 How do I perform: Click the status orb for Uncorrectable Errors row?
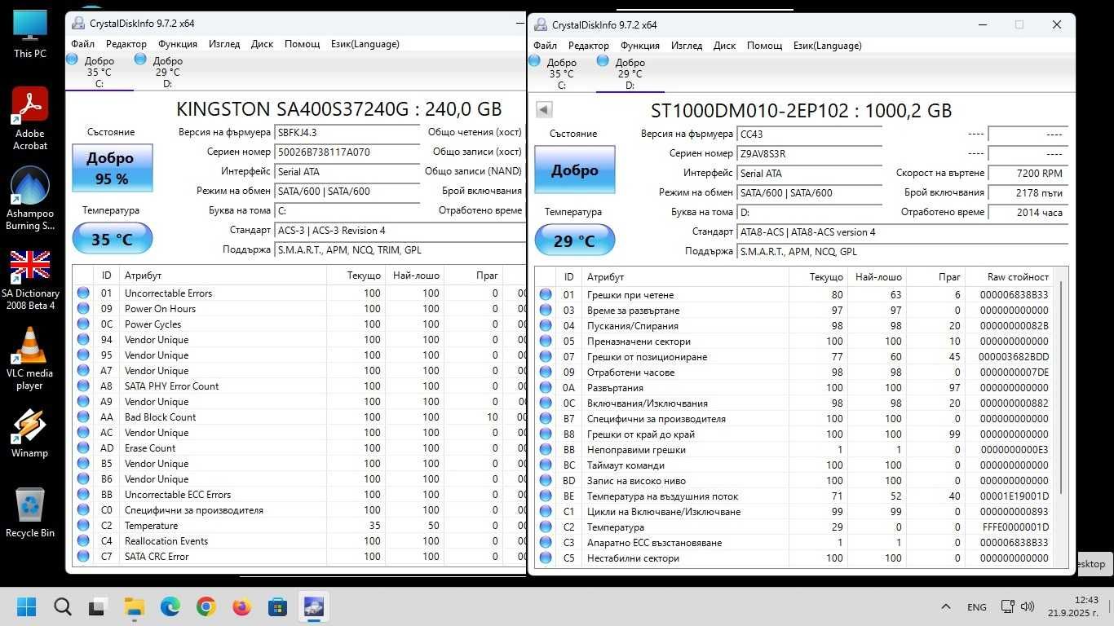click(83, 293)
